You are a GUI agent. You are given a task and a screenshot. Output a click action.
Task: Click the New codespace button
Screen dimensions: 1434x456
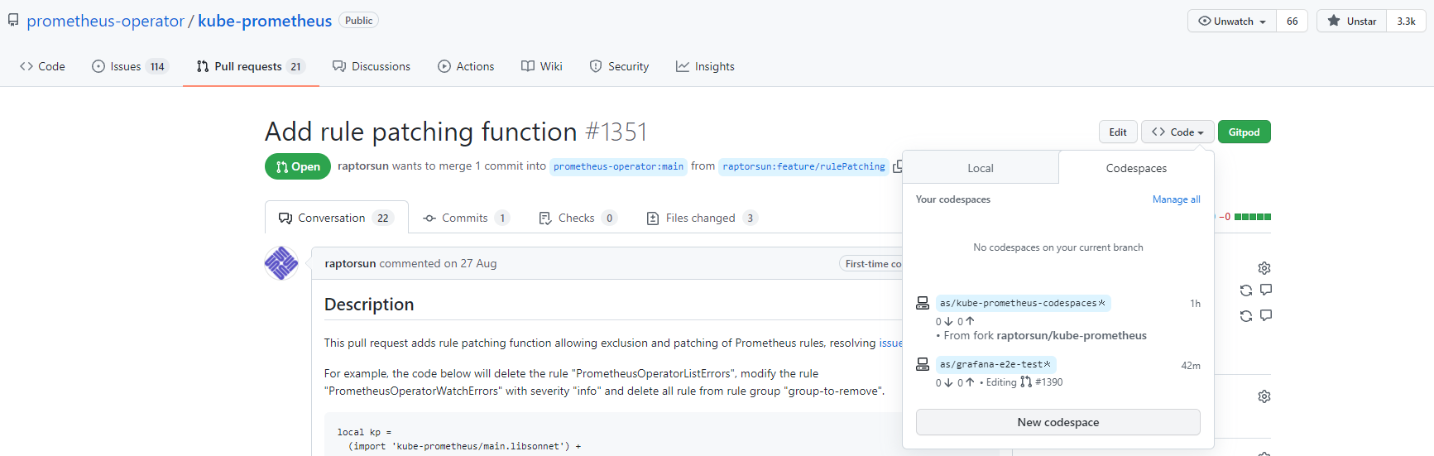coord(1058,422)
